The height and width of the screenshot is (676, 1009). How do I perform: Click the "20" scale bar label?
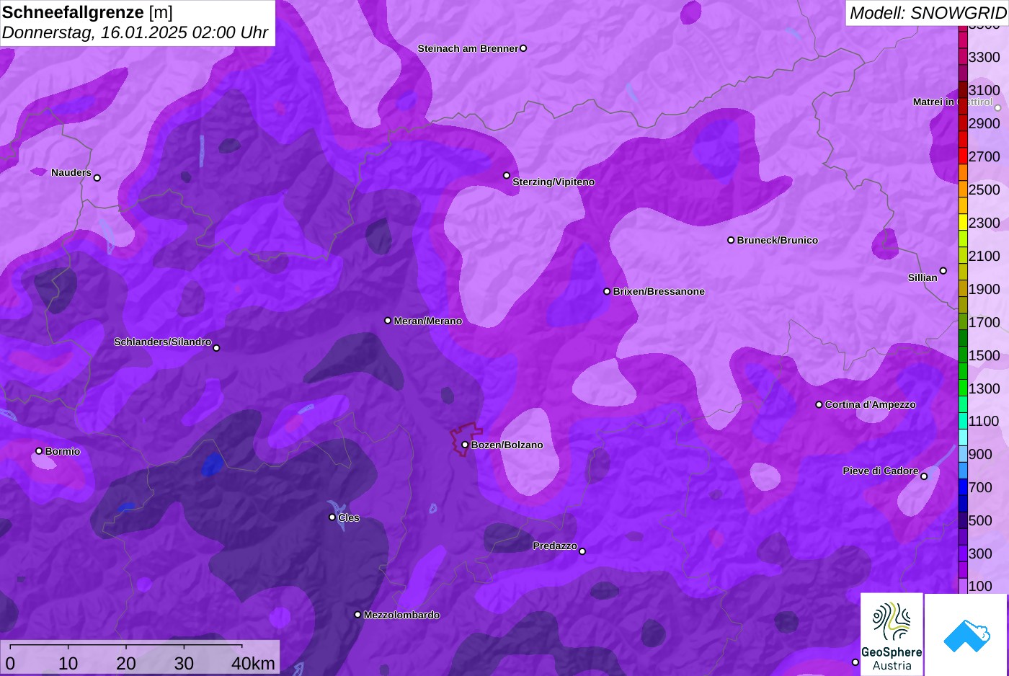pos(126,663)
